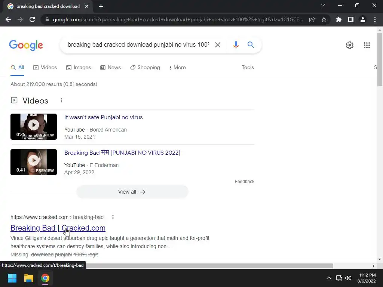The height and width of the screenshot is (287, 383).
Task: Open Chrome three-dot menu
Action: pyautogui.click(x=375, y=19)
